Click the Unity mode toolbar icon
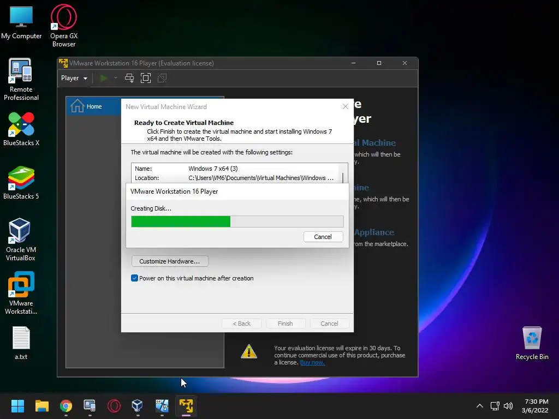 click(162, 78)
